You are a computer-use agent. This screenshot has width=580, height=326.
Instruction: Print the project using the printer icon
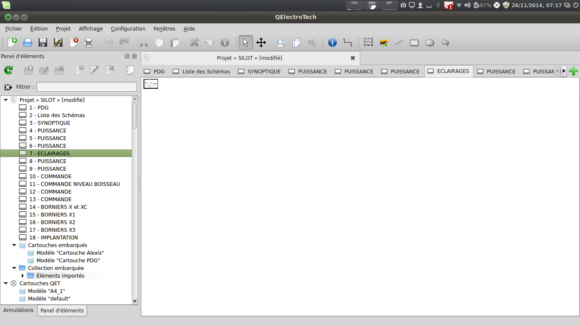coord(88,42)
